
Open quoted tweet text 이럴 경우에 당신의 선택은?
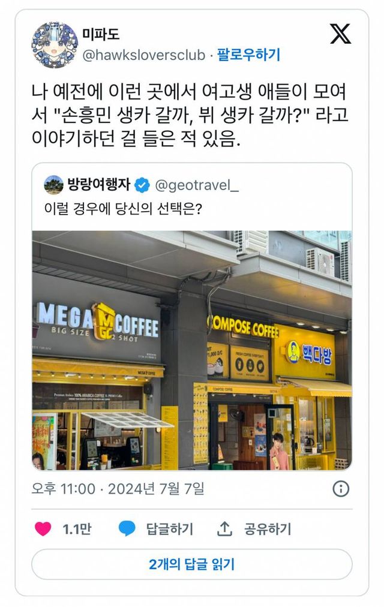tap(123, 209)
